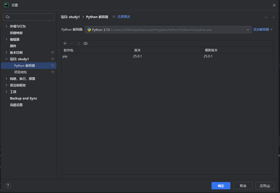Viewport: 280px width, 193px height.
Task: Click the upgrade package arrow icon
Action: coord(79,43)
